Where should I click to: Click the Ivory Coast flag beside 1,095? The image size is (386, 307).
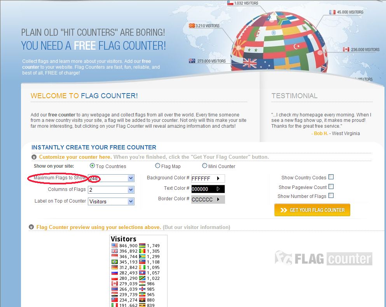click(x=142, y=267)
